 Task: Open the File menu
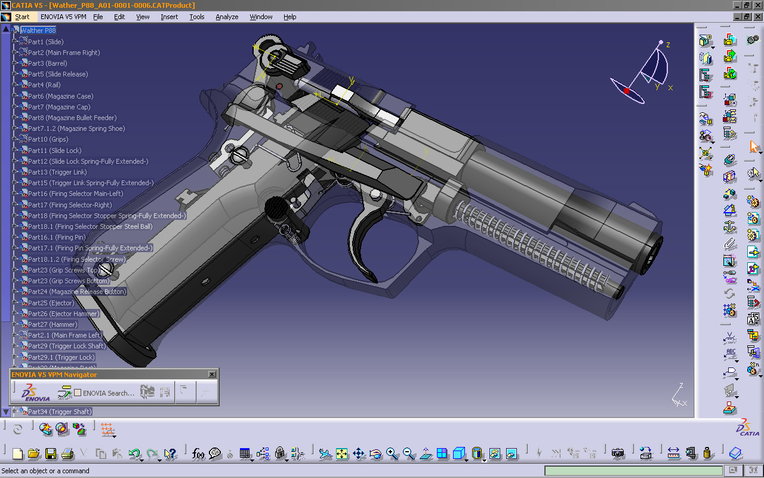[x=98, y=17]
